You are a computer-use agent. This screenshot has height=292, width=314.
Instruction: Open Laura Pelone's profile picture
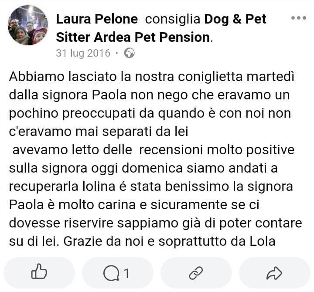(27, 26)
